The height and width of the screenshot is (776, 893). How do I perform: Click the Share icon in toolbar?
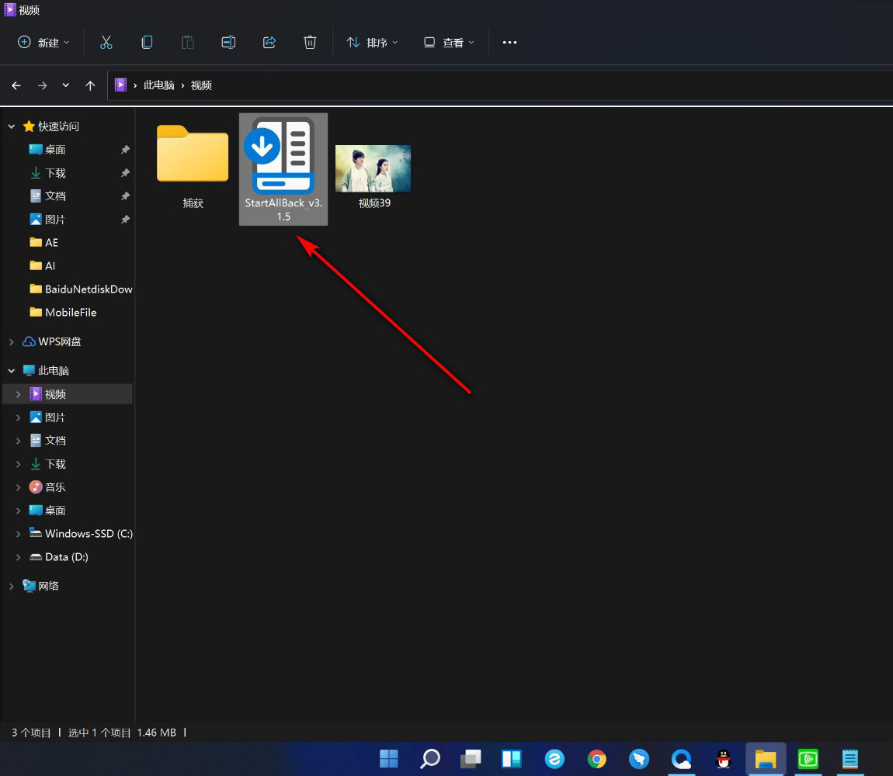pyautogui.click(x=269, y=43)
